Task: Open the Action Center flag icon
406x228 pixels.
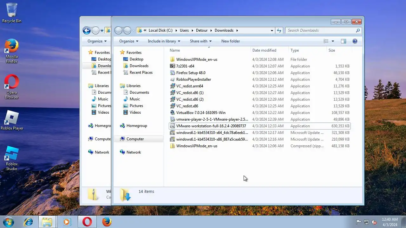Action: tap(359, 222)
